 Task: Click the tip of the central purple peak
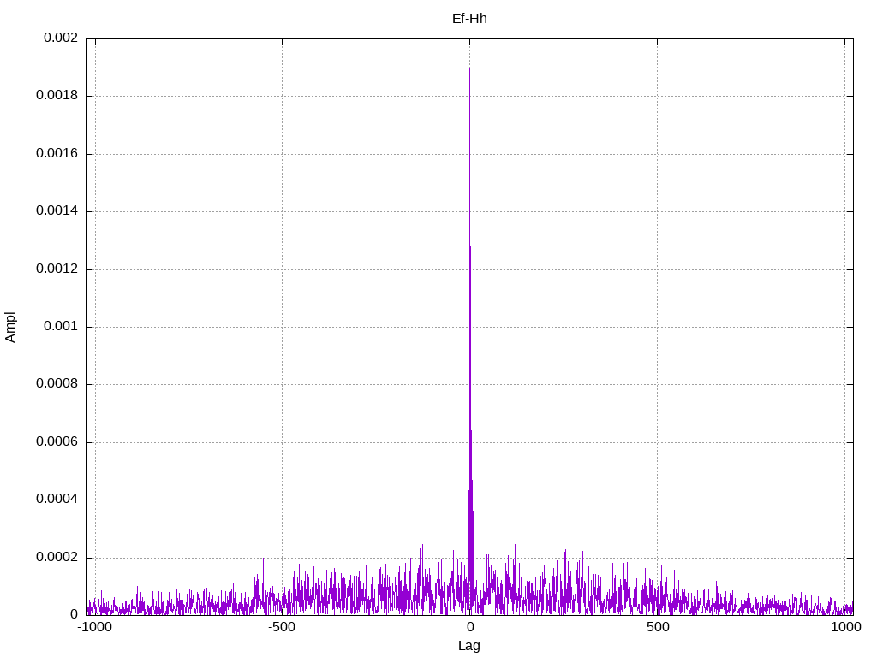(469, 69)
